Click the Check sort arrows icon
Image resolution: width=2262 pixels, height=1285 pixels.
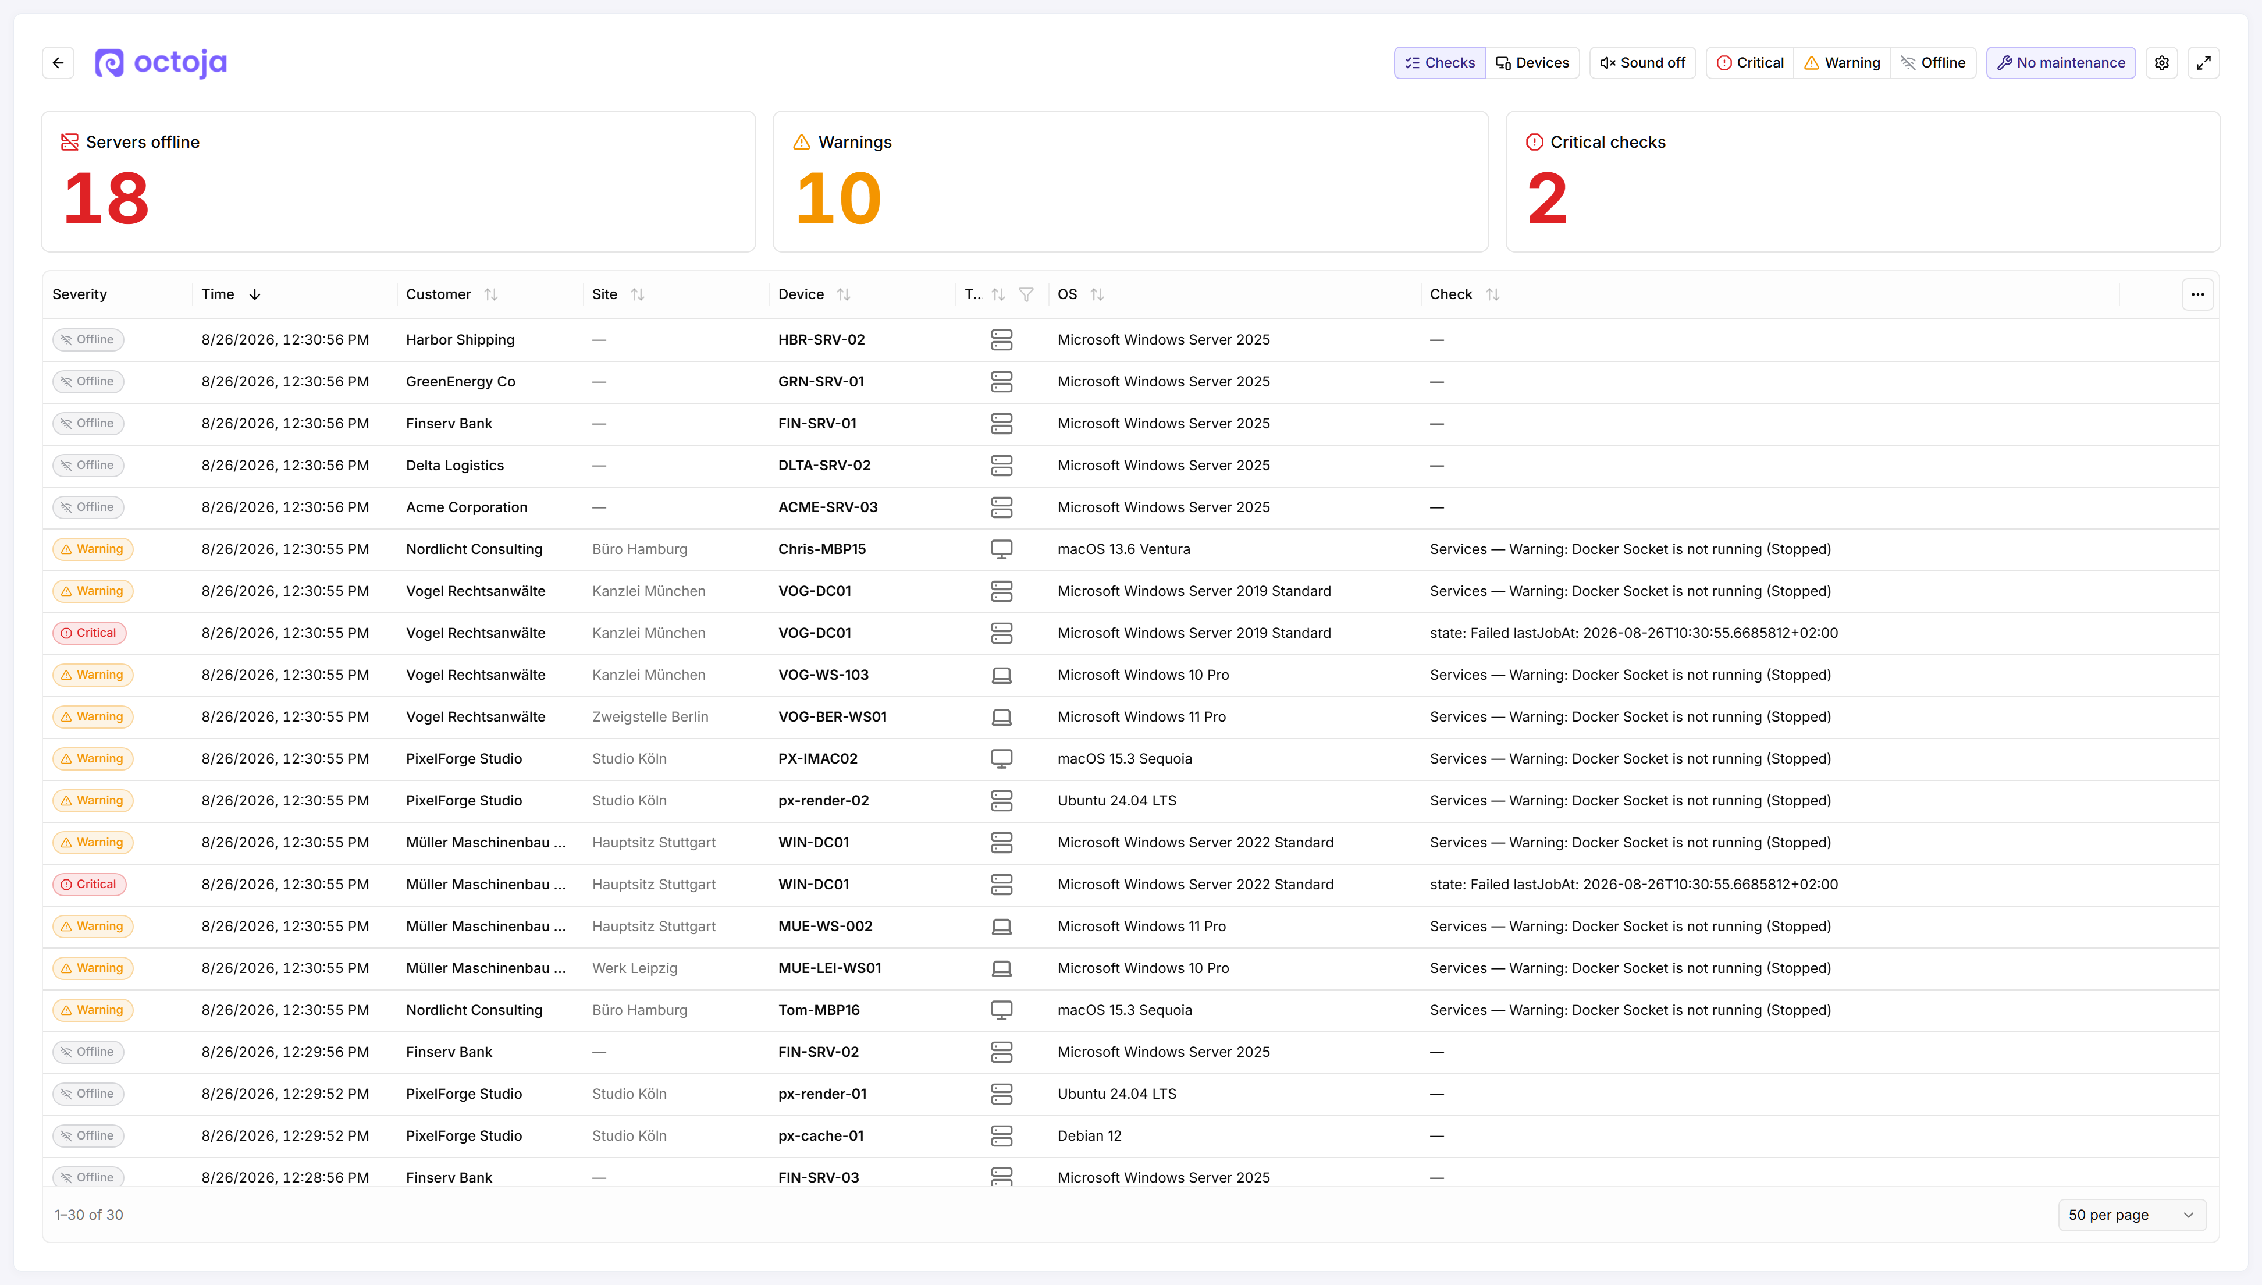click(1493, 295)
